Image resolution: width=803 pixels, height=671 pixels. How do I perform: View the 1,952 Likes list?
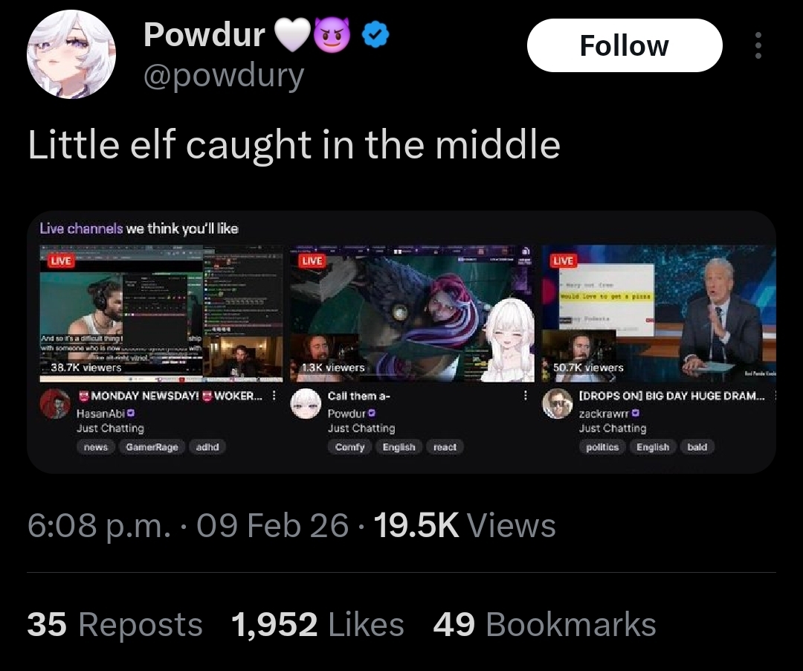(x=317, y=625)
